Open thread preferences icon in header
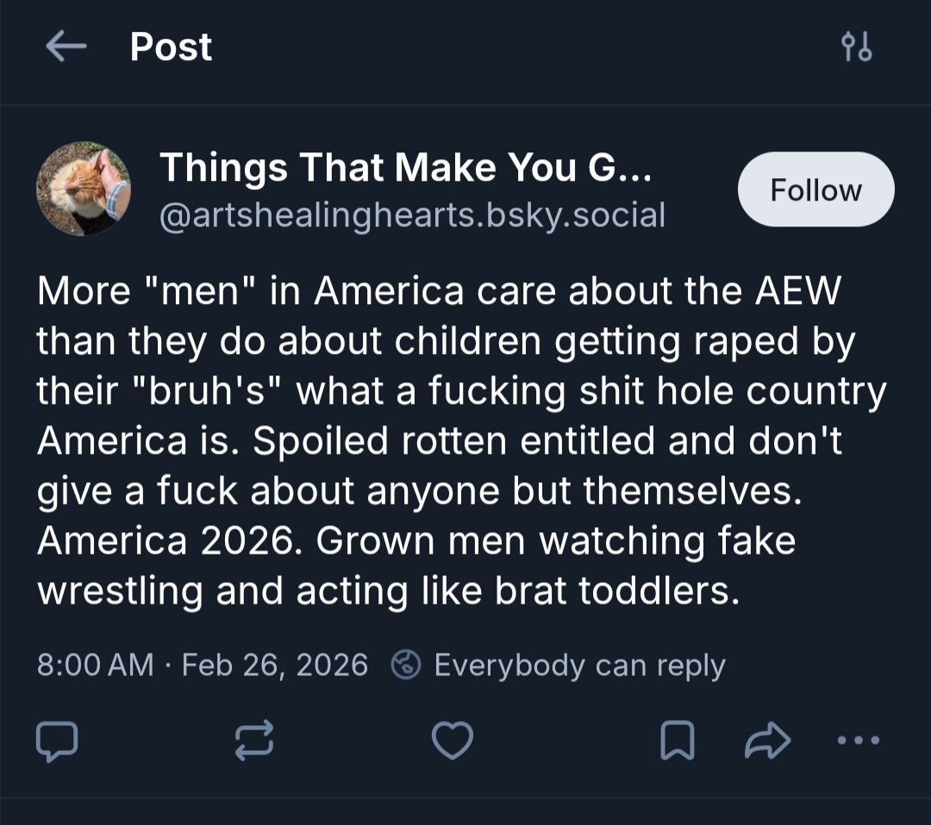Viewport: 931px width, 825px height. point(856,48)
